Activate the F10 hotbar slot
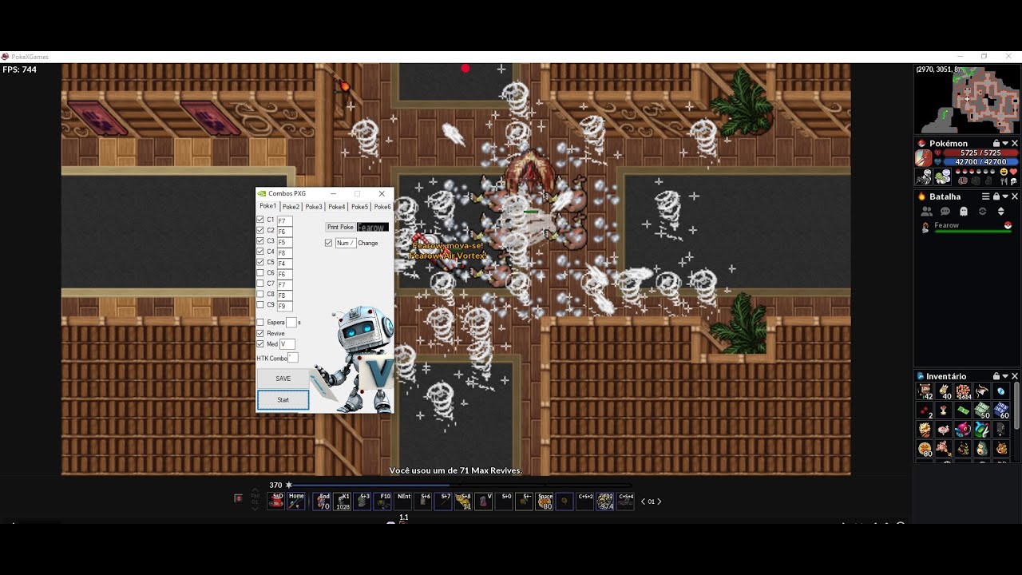This screenshot has height=575, width=1022. click(383, 502)
